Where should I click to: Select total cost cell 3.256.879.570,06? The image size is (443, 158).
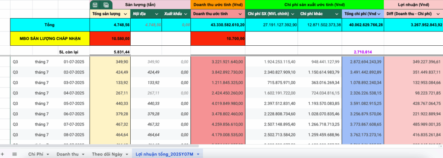tap(363, 114)
